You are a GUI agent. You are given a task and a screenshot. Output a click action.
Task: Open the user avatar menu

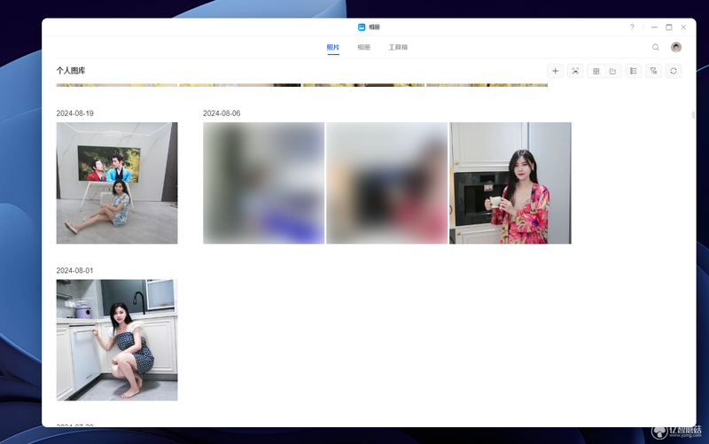[x=676, y=47]
